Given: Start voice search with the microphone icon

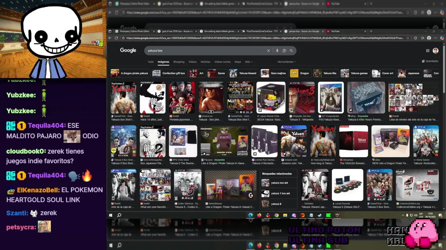Looking at the screenshot, I should click(x=277, y=51).
